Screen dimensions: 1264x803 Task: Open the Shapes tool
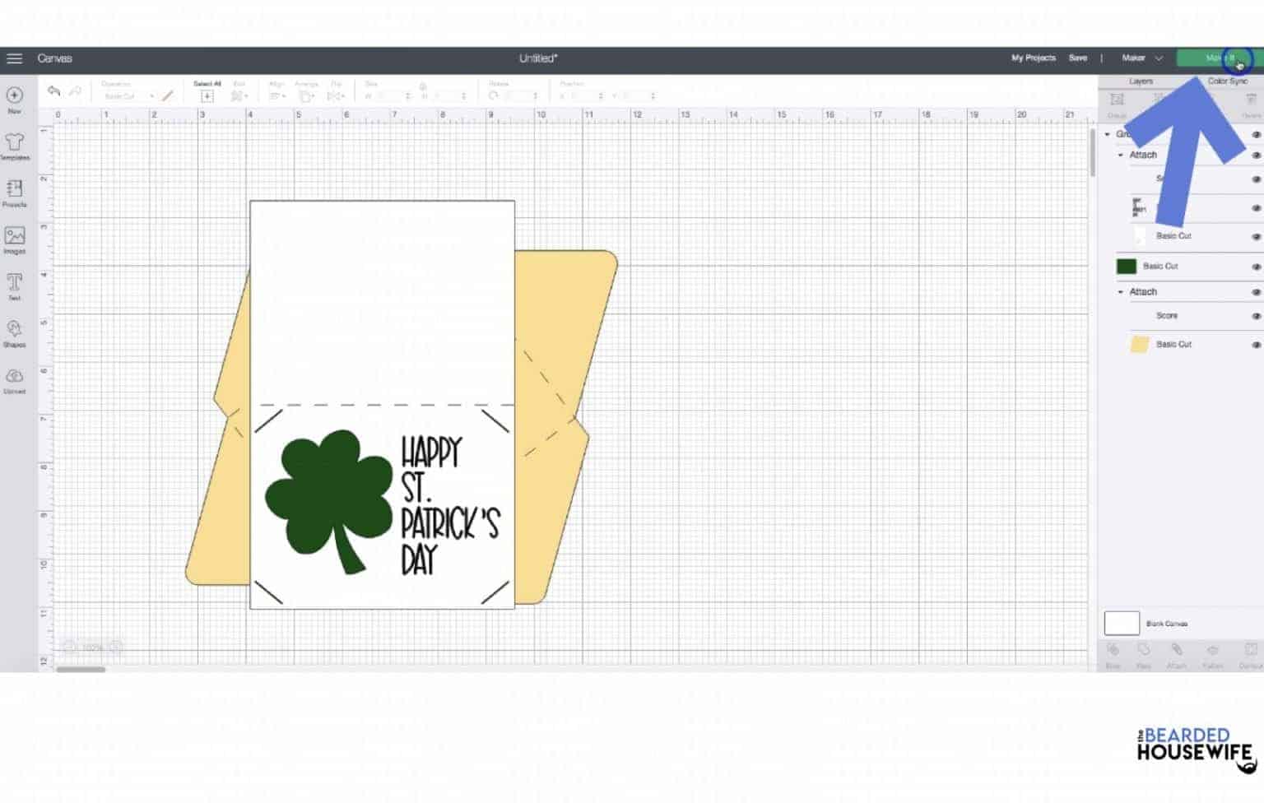[x=13, y=332]
